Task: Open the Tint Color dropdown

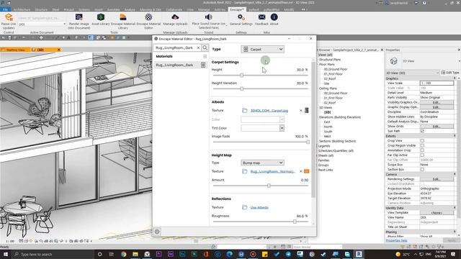Action: click(282, 128)
